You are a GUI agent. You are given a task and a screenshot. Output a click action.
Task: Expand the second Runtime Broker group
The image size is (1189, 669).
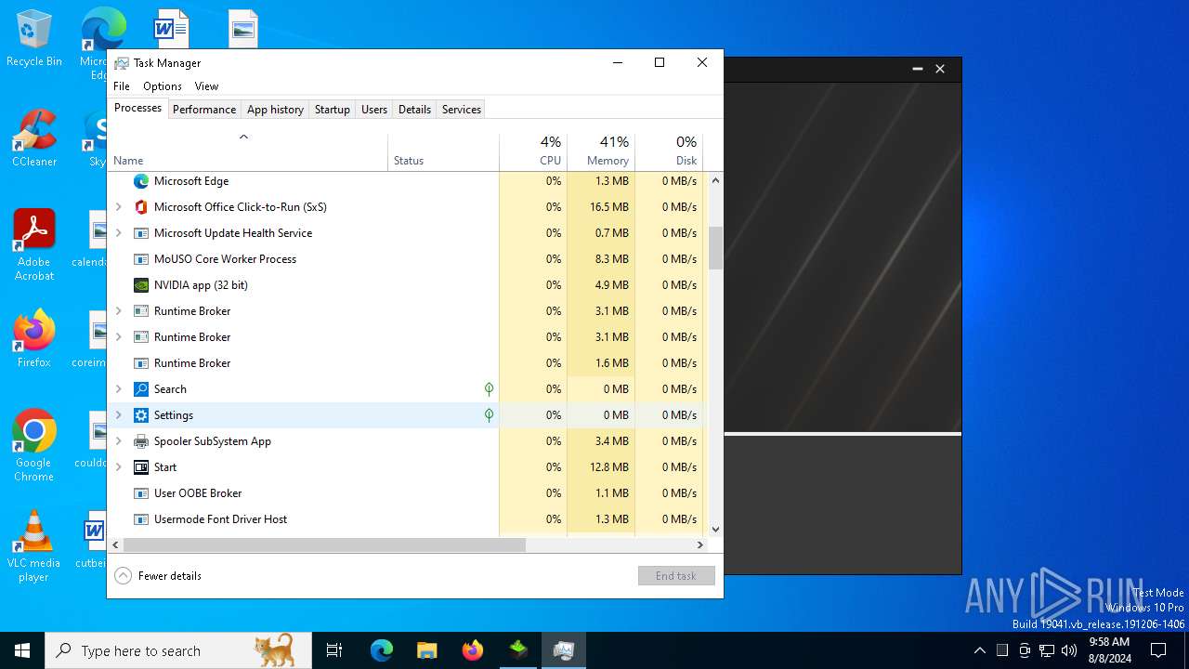(118, 337)
